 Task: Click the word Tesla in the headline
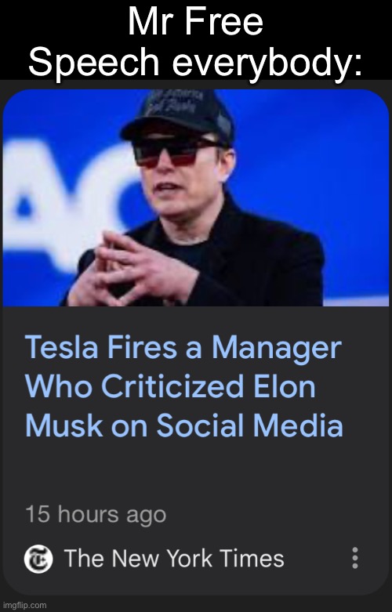63,348
